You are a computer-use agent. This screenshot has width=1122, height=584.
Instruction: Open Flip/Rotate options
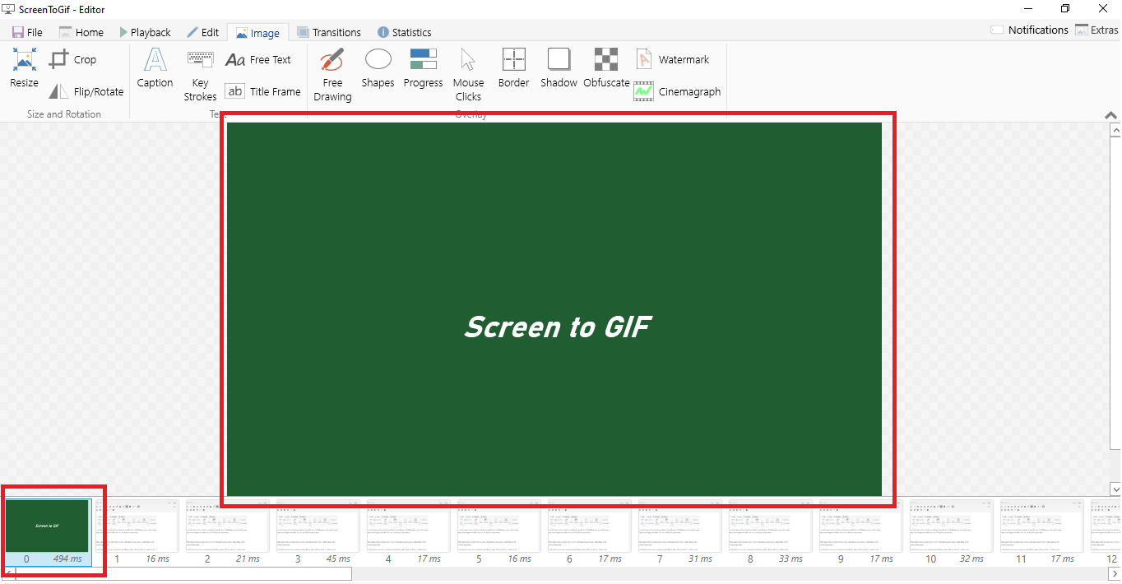(x=86, y=91)
